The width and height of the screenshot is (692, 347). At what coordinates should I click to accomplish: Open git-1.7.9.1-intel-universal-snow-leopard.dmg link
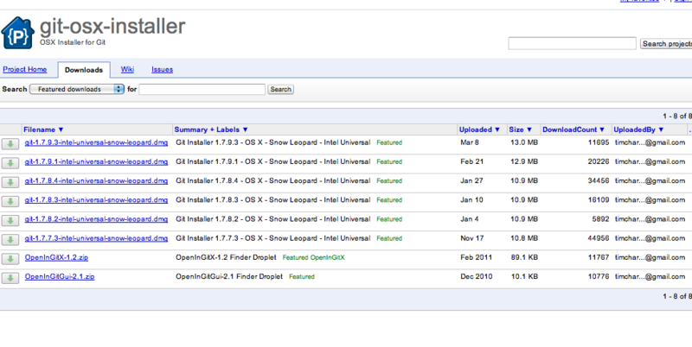[x=96, y=161]
